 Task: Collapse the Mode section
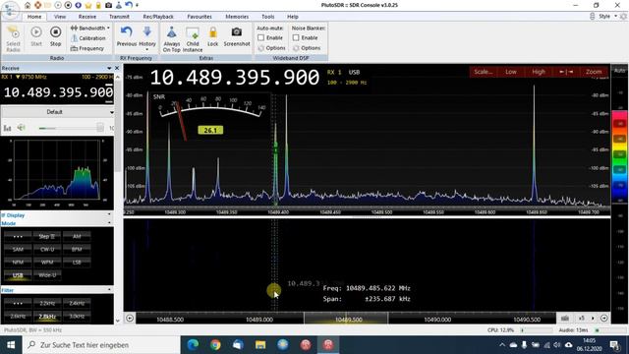click(x=109, y=223)
